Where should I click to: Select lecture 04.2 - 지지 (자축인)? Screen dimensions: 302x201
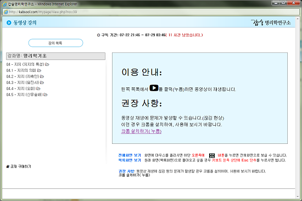click(x=23, y=76)
